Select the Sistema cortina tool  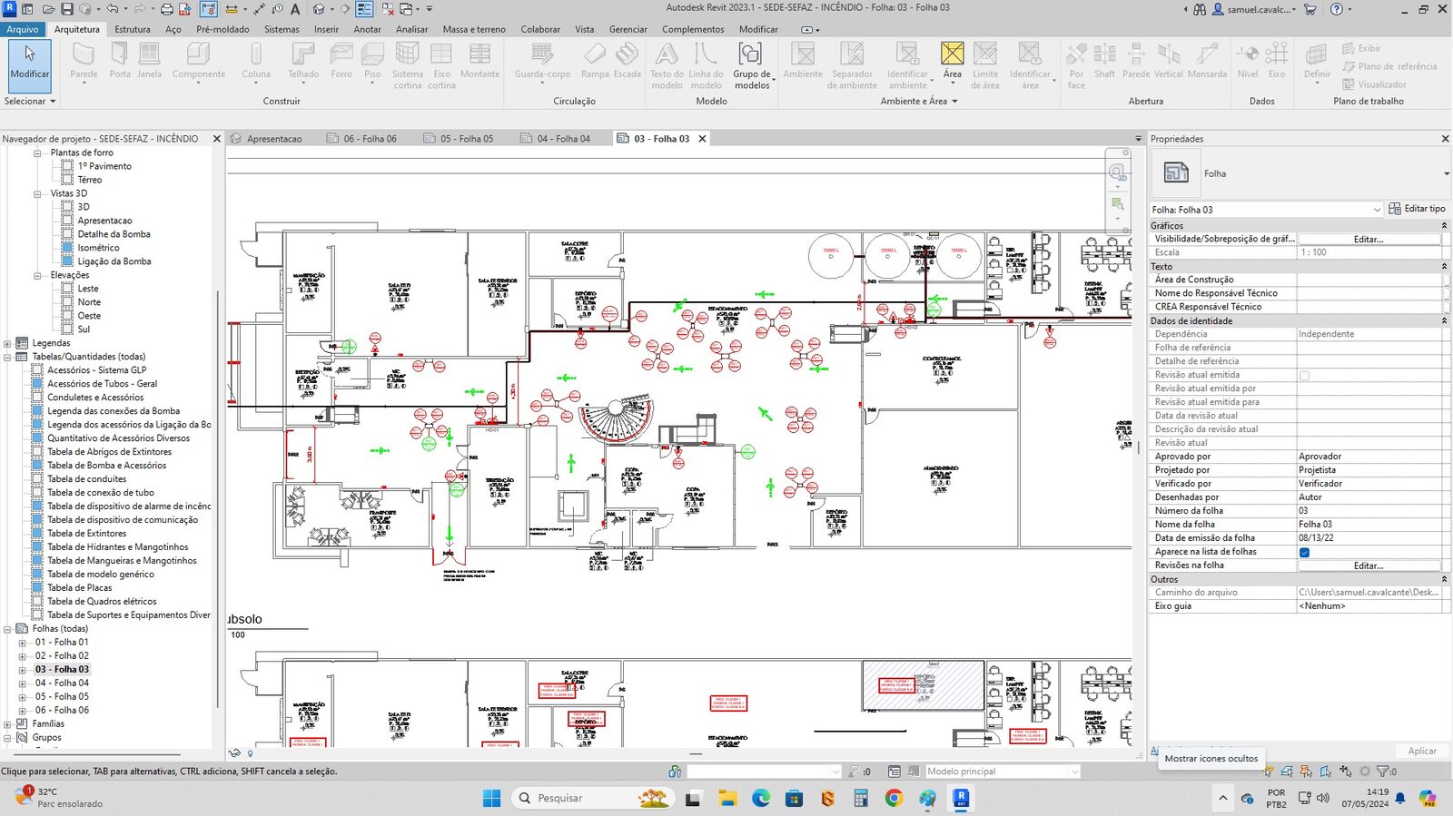[408, 65]
